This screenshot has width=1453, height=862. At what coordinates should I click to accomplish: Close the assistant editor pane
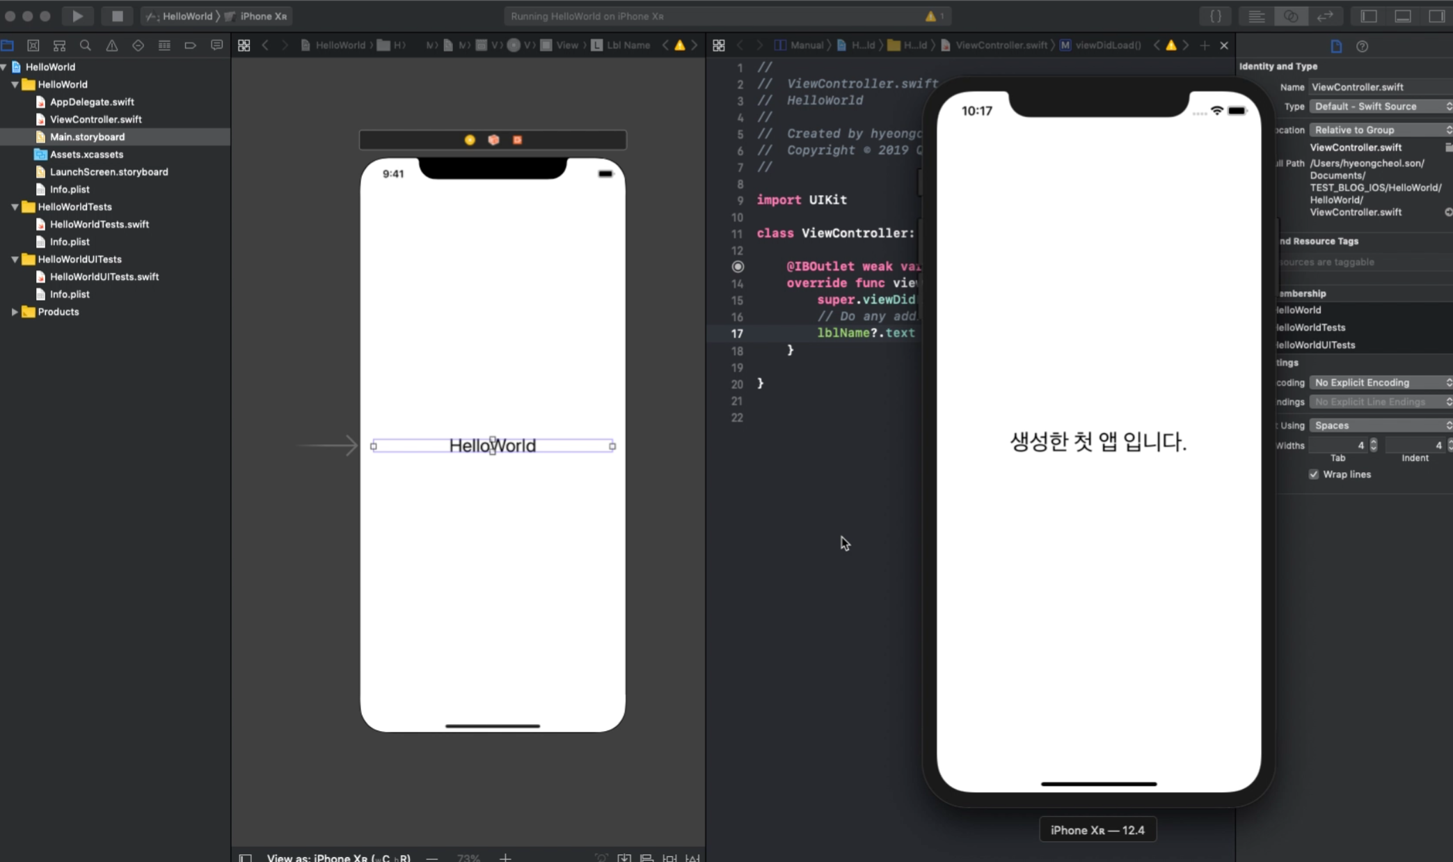click(1224, 45)
